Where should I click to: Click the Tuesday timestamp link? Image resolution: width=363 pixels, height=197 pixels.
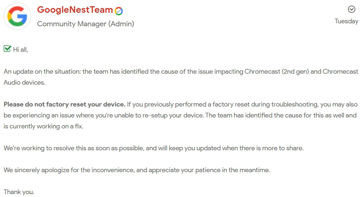click(346, 21)
